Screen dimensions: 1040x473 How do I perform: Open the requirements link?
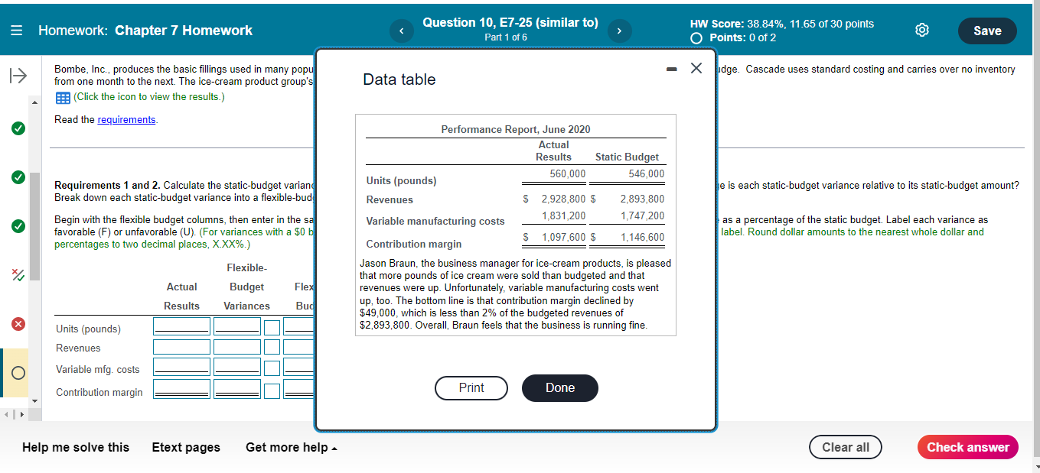click(x=127, y=120)
